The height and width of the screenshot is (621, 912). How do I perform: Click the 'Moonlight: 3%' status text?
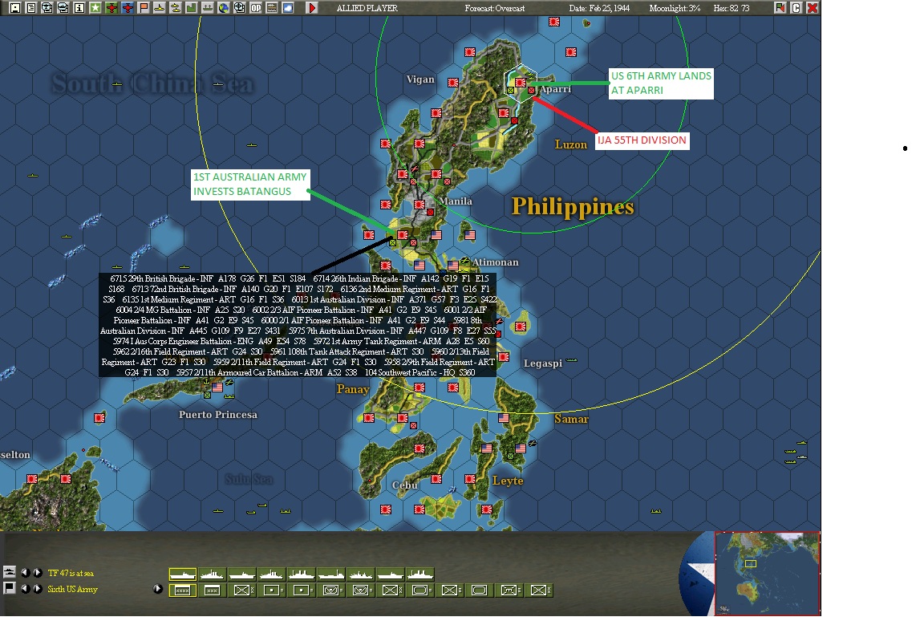pyautogui.click(x=675, y=8)
